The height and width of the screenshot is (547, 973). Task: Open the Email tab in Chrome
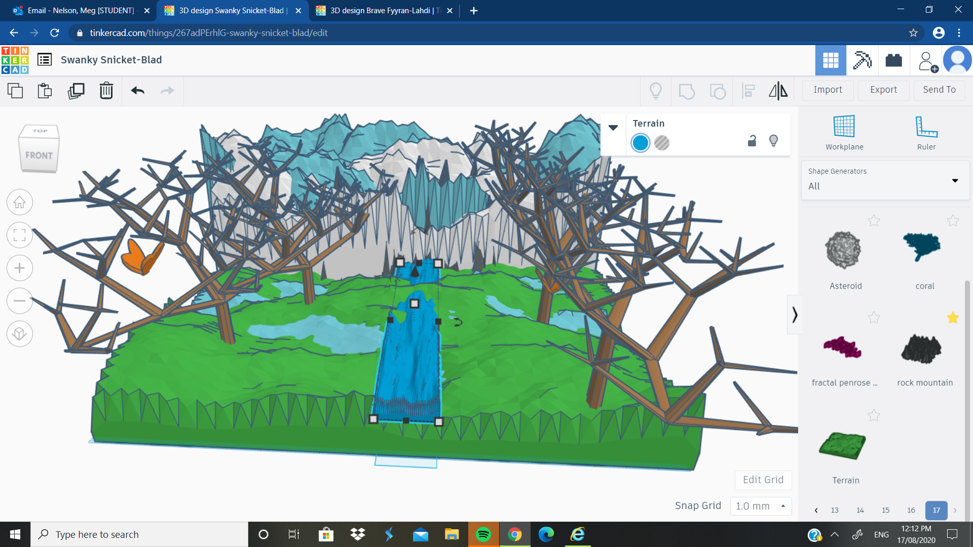coord(81,10)
